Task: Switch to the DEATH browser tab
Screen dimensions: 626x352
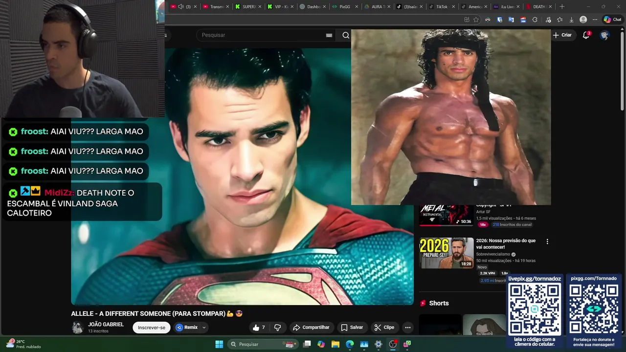Action: tap(538, 7)
